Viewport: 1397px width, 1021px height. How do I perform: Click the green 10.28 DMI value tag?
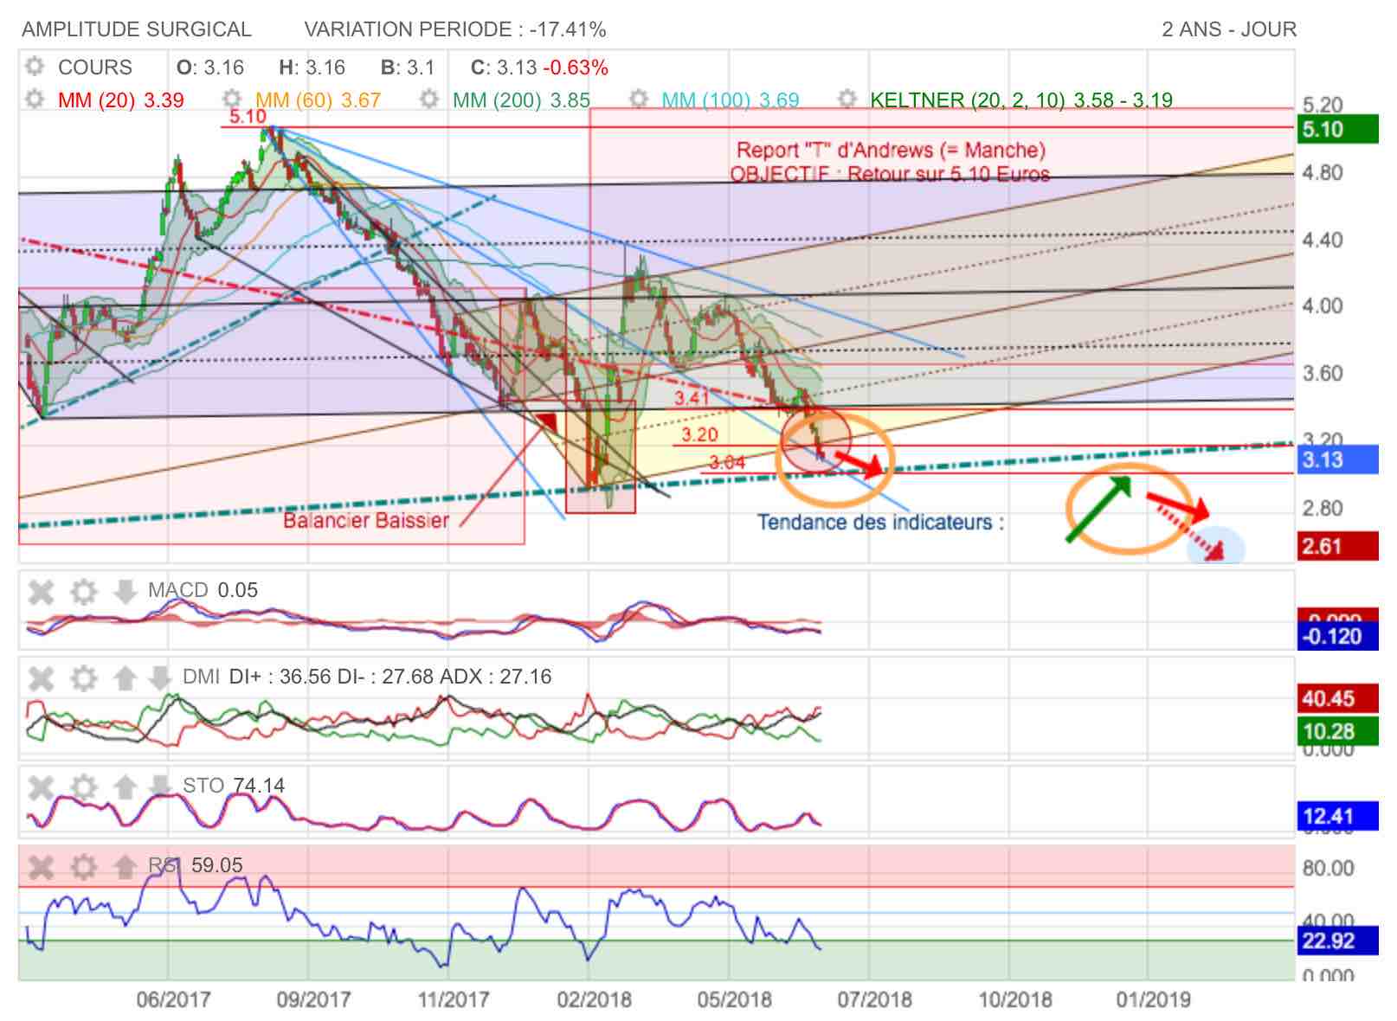[x=1338, y=732]
